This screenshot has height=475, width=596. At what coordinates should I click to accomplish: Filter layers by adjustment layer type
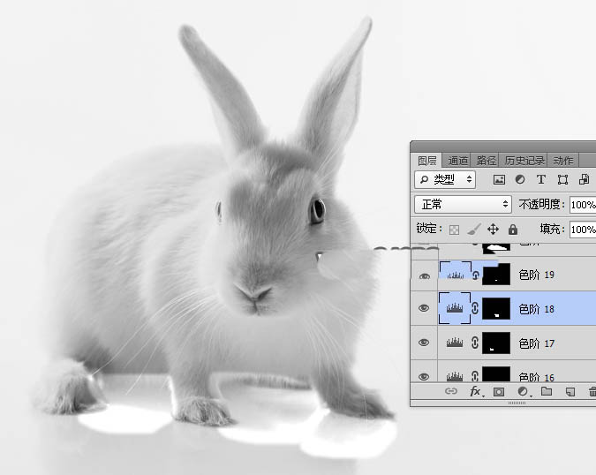[520, 179]
